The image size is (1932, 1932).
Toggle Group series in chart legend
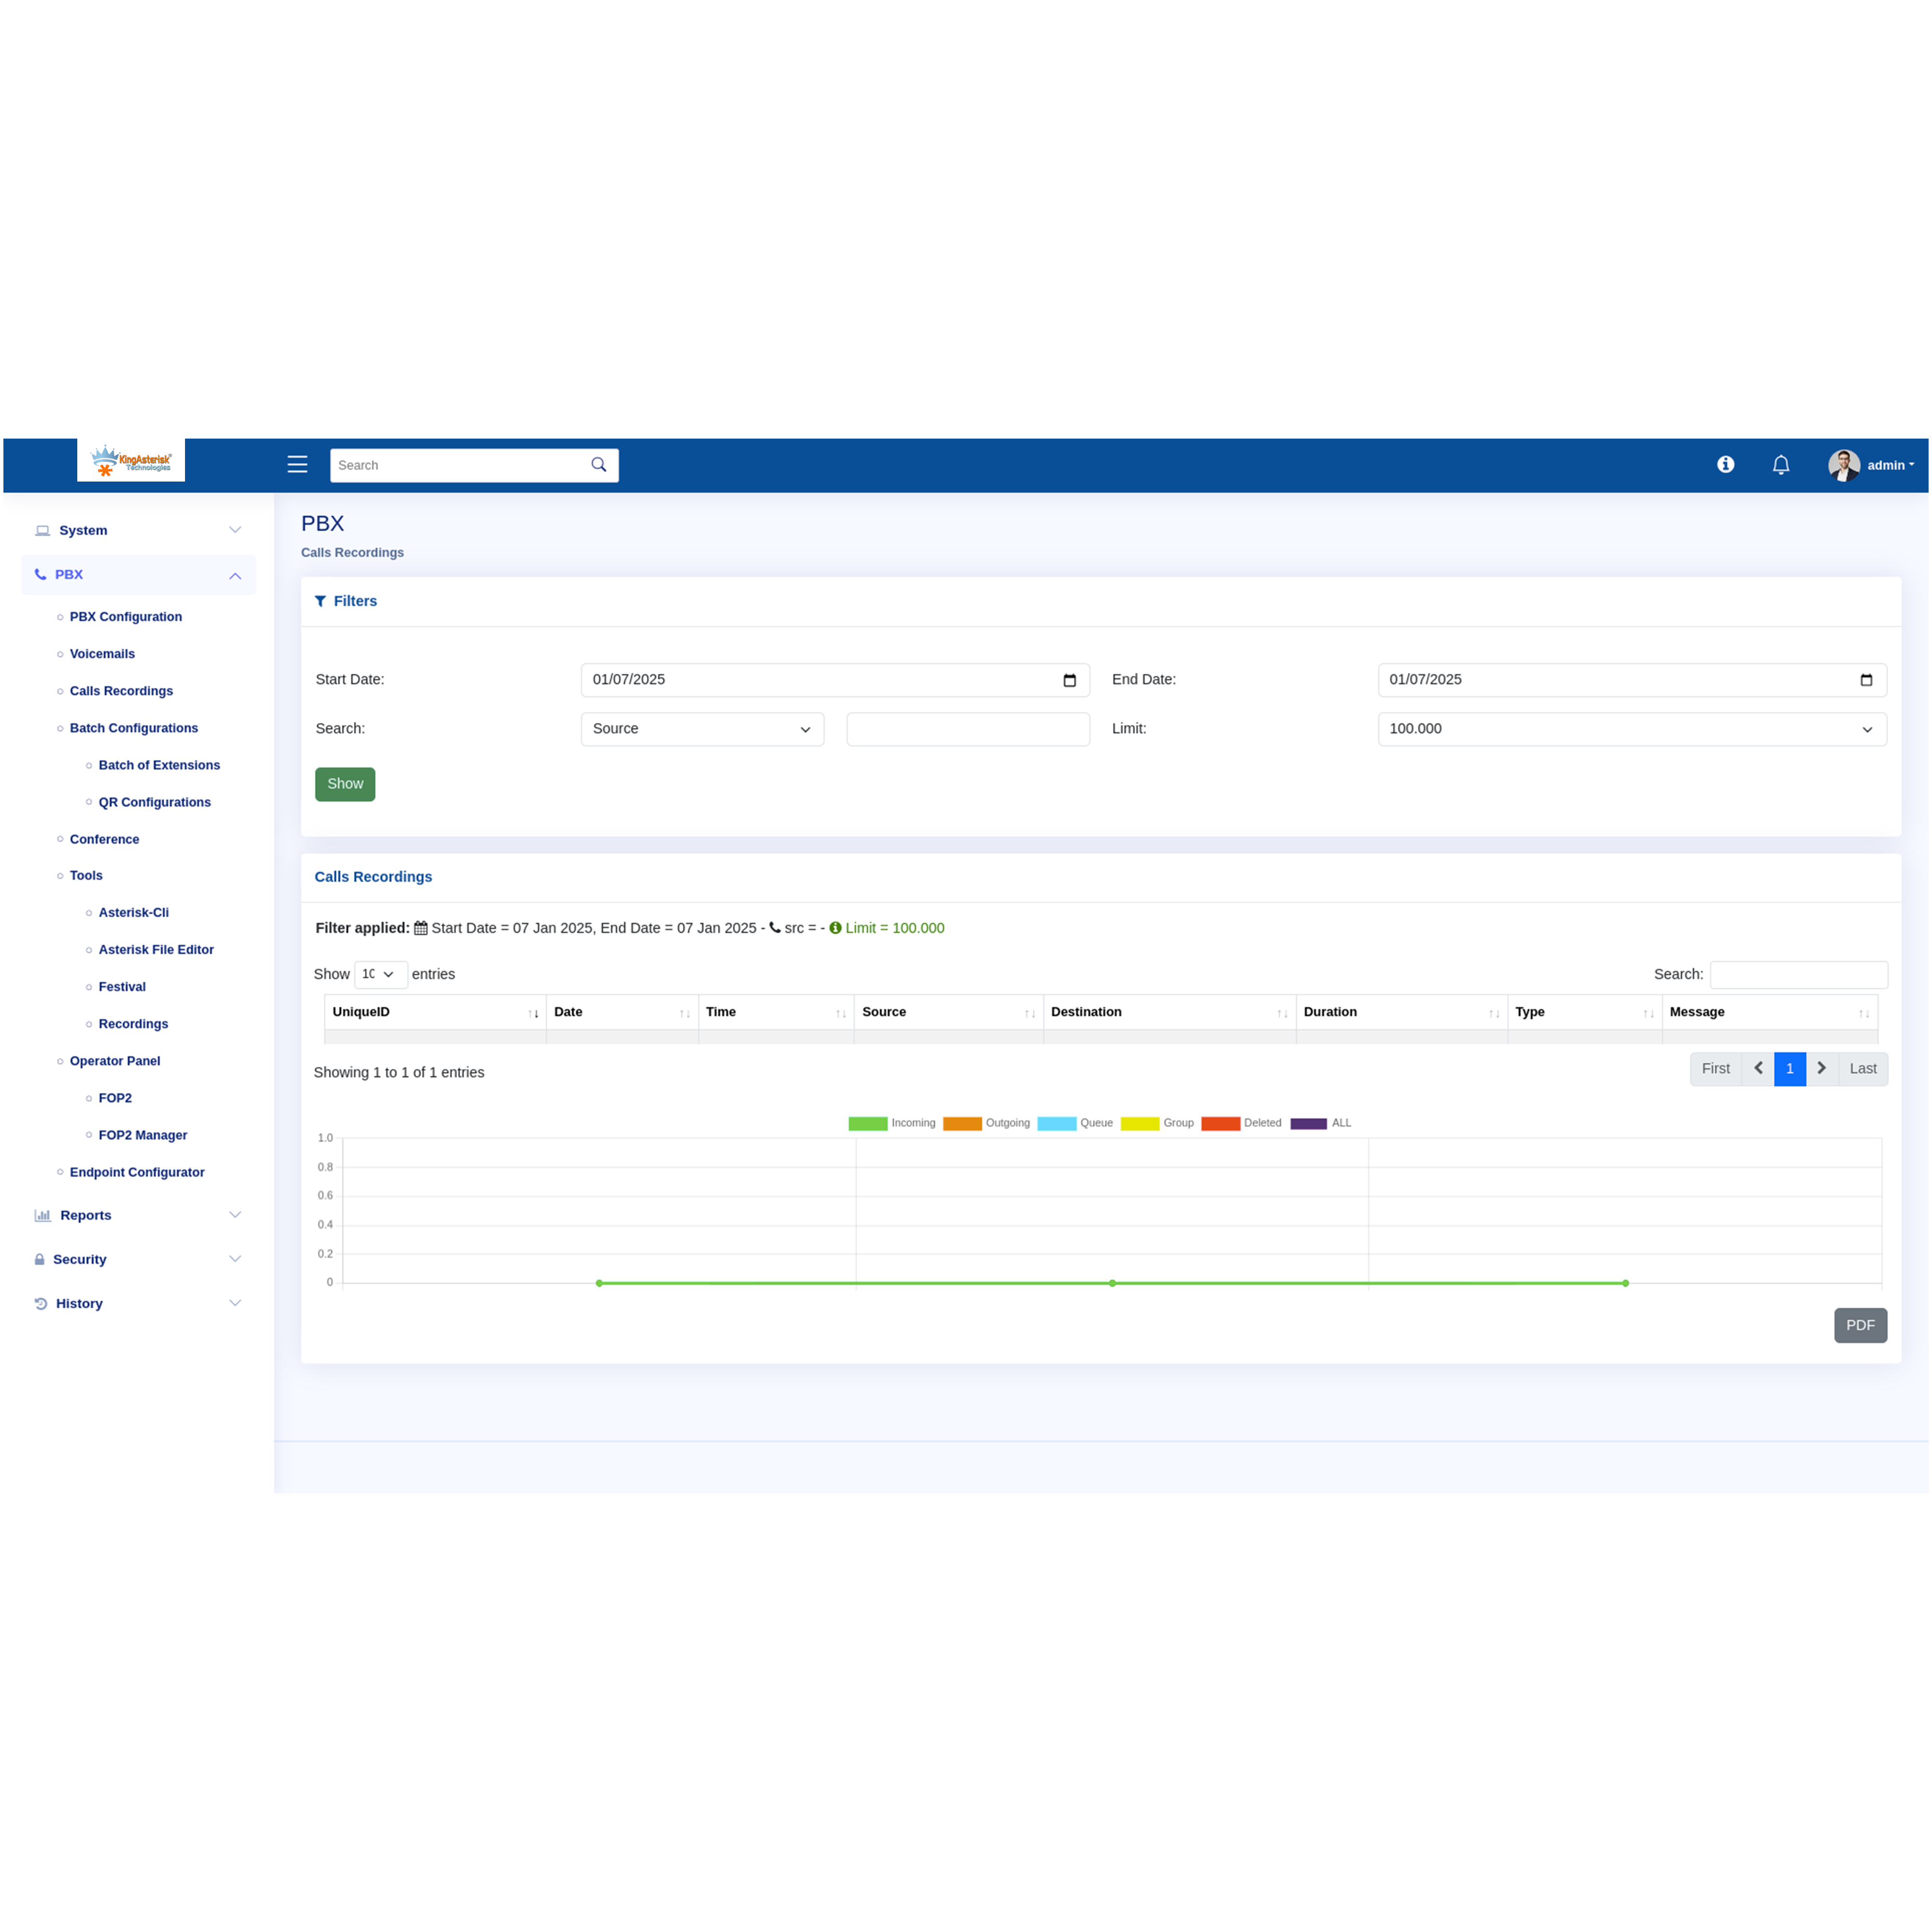1157,1123
